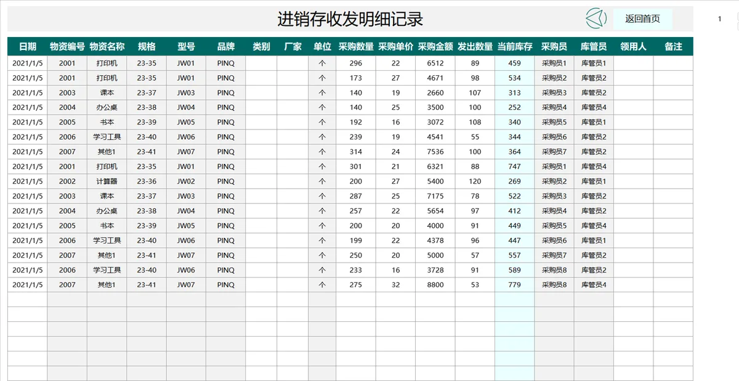739x381 pixels.
Task: Click the 物资名称 header cell
Action: [x=107, y=46]
